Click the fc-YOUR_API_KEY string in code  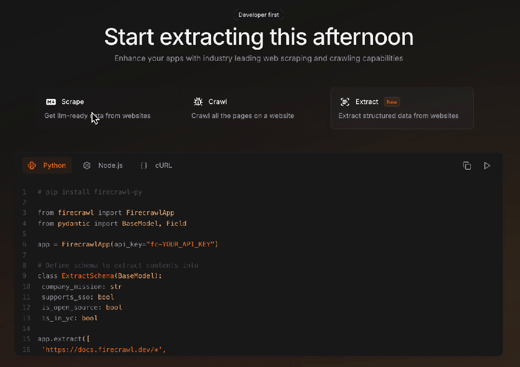click(x=182, y=244)
